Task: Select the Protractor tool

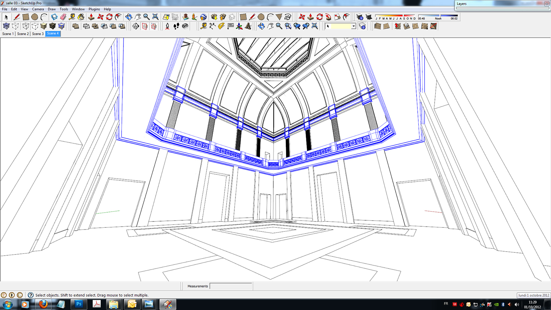Action: [222, 26]
